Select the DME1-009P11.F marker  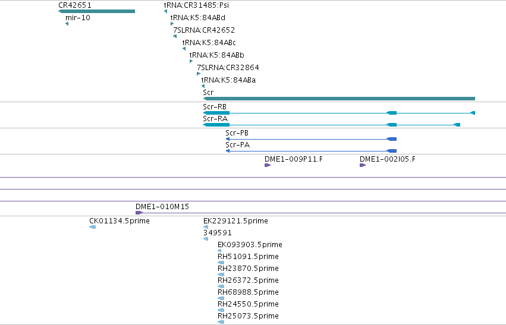pyautogui.click(x=268, y=165)
